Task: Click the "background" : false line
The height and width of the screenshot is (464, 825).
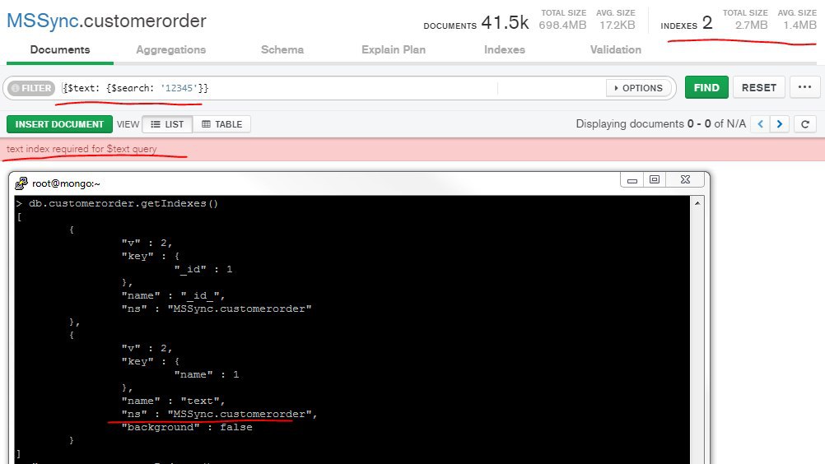Action: click(187, 427)
